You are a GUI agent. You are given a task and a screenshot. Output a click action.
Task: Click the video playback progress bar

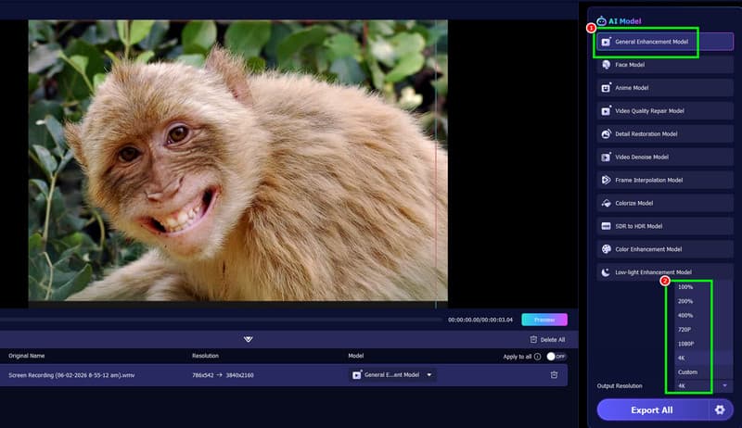220,320
